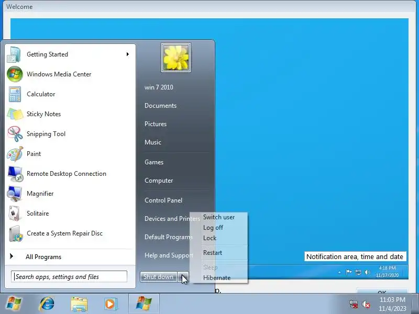
Task: Open Documents from Start menu
Action: (x=161, y=106)
